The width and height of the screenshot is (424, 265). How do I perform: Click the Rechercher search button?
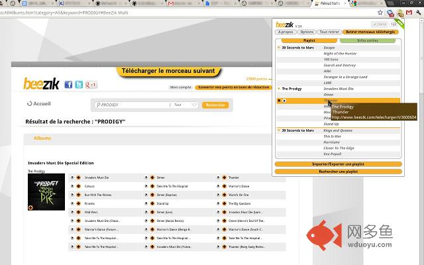(x=215, y=105)
